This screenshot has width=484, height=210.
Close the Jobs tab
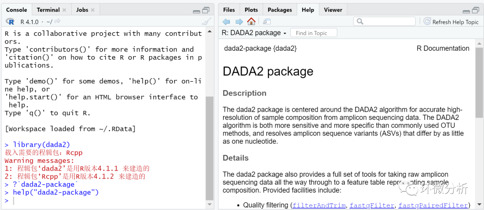click(x=93, y=10)
